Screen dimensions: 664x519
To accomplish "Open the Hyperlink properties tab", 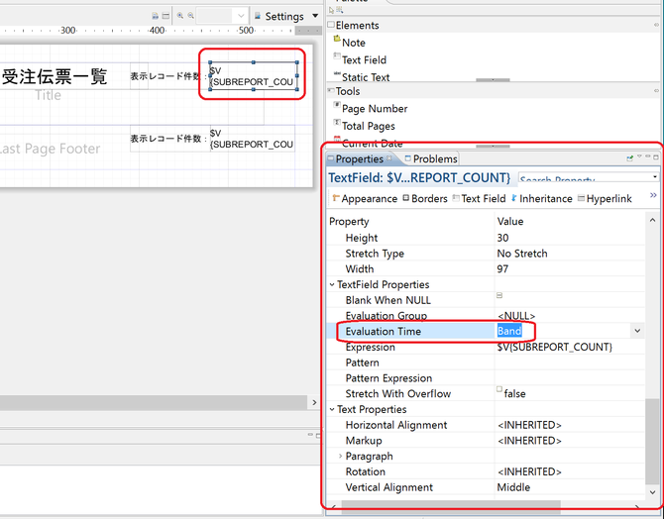I will 608,199.
